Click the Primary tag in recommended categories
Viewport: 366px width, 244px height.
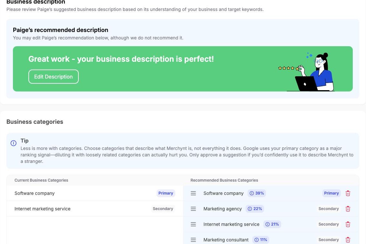tap(331, 193)
